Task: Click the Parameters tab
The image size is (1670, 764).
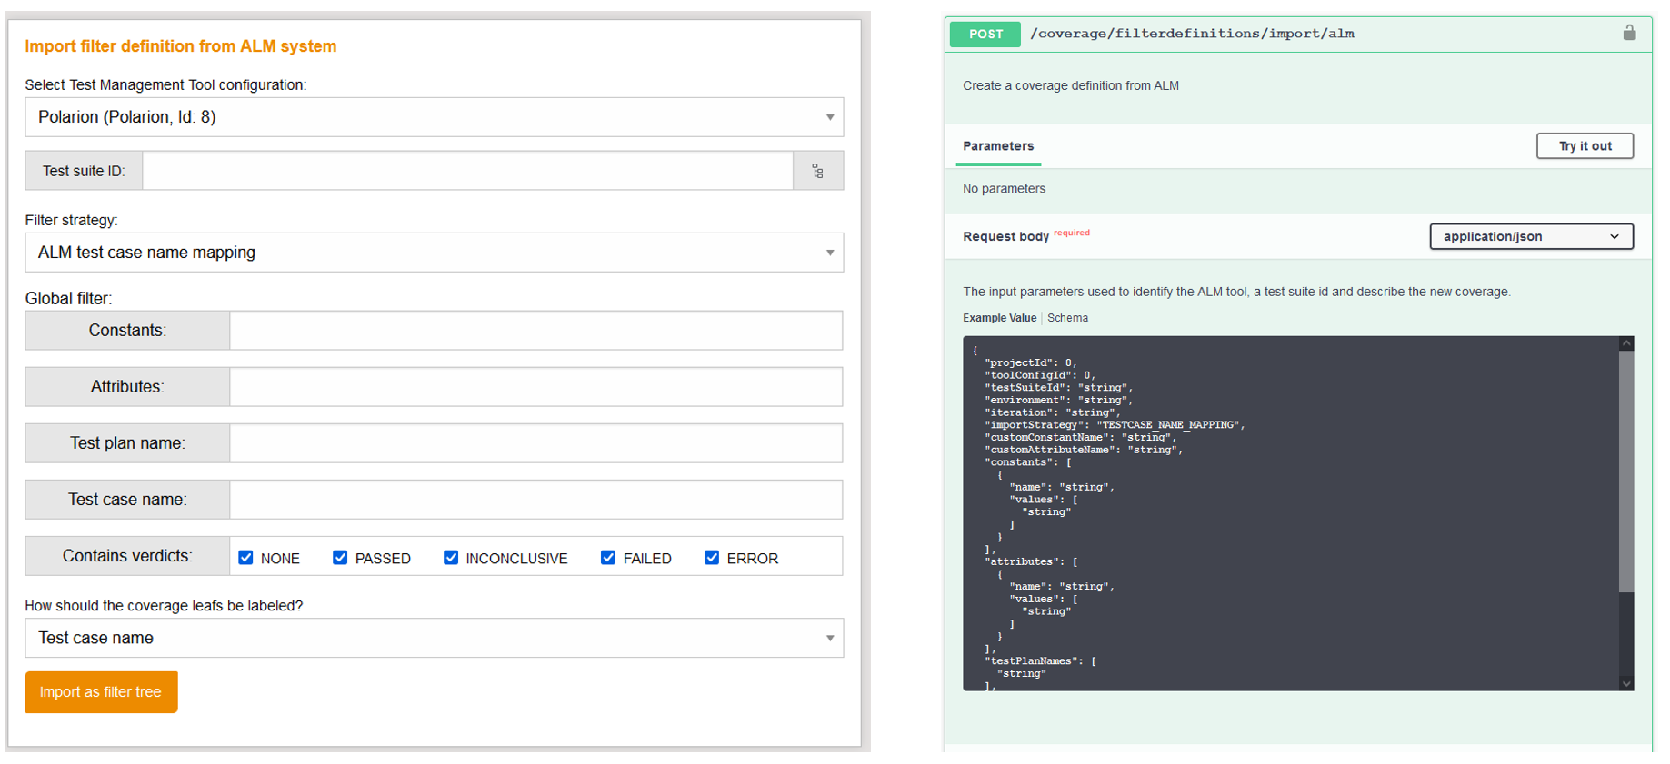Action: [x=998, y=146]
